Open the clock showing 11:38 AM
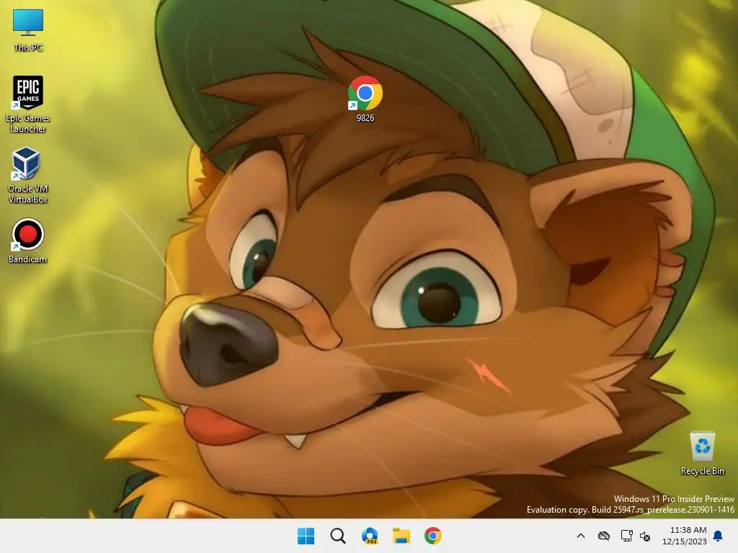Screen dimensions: 738x553 tap(688, 530)
